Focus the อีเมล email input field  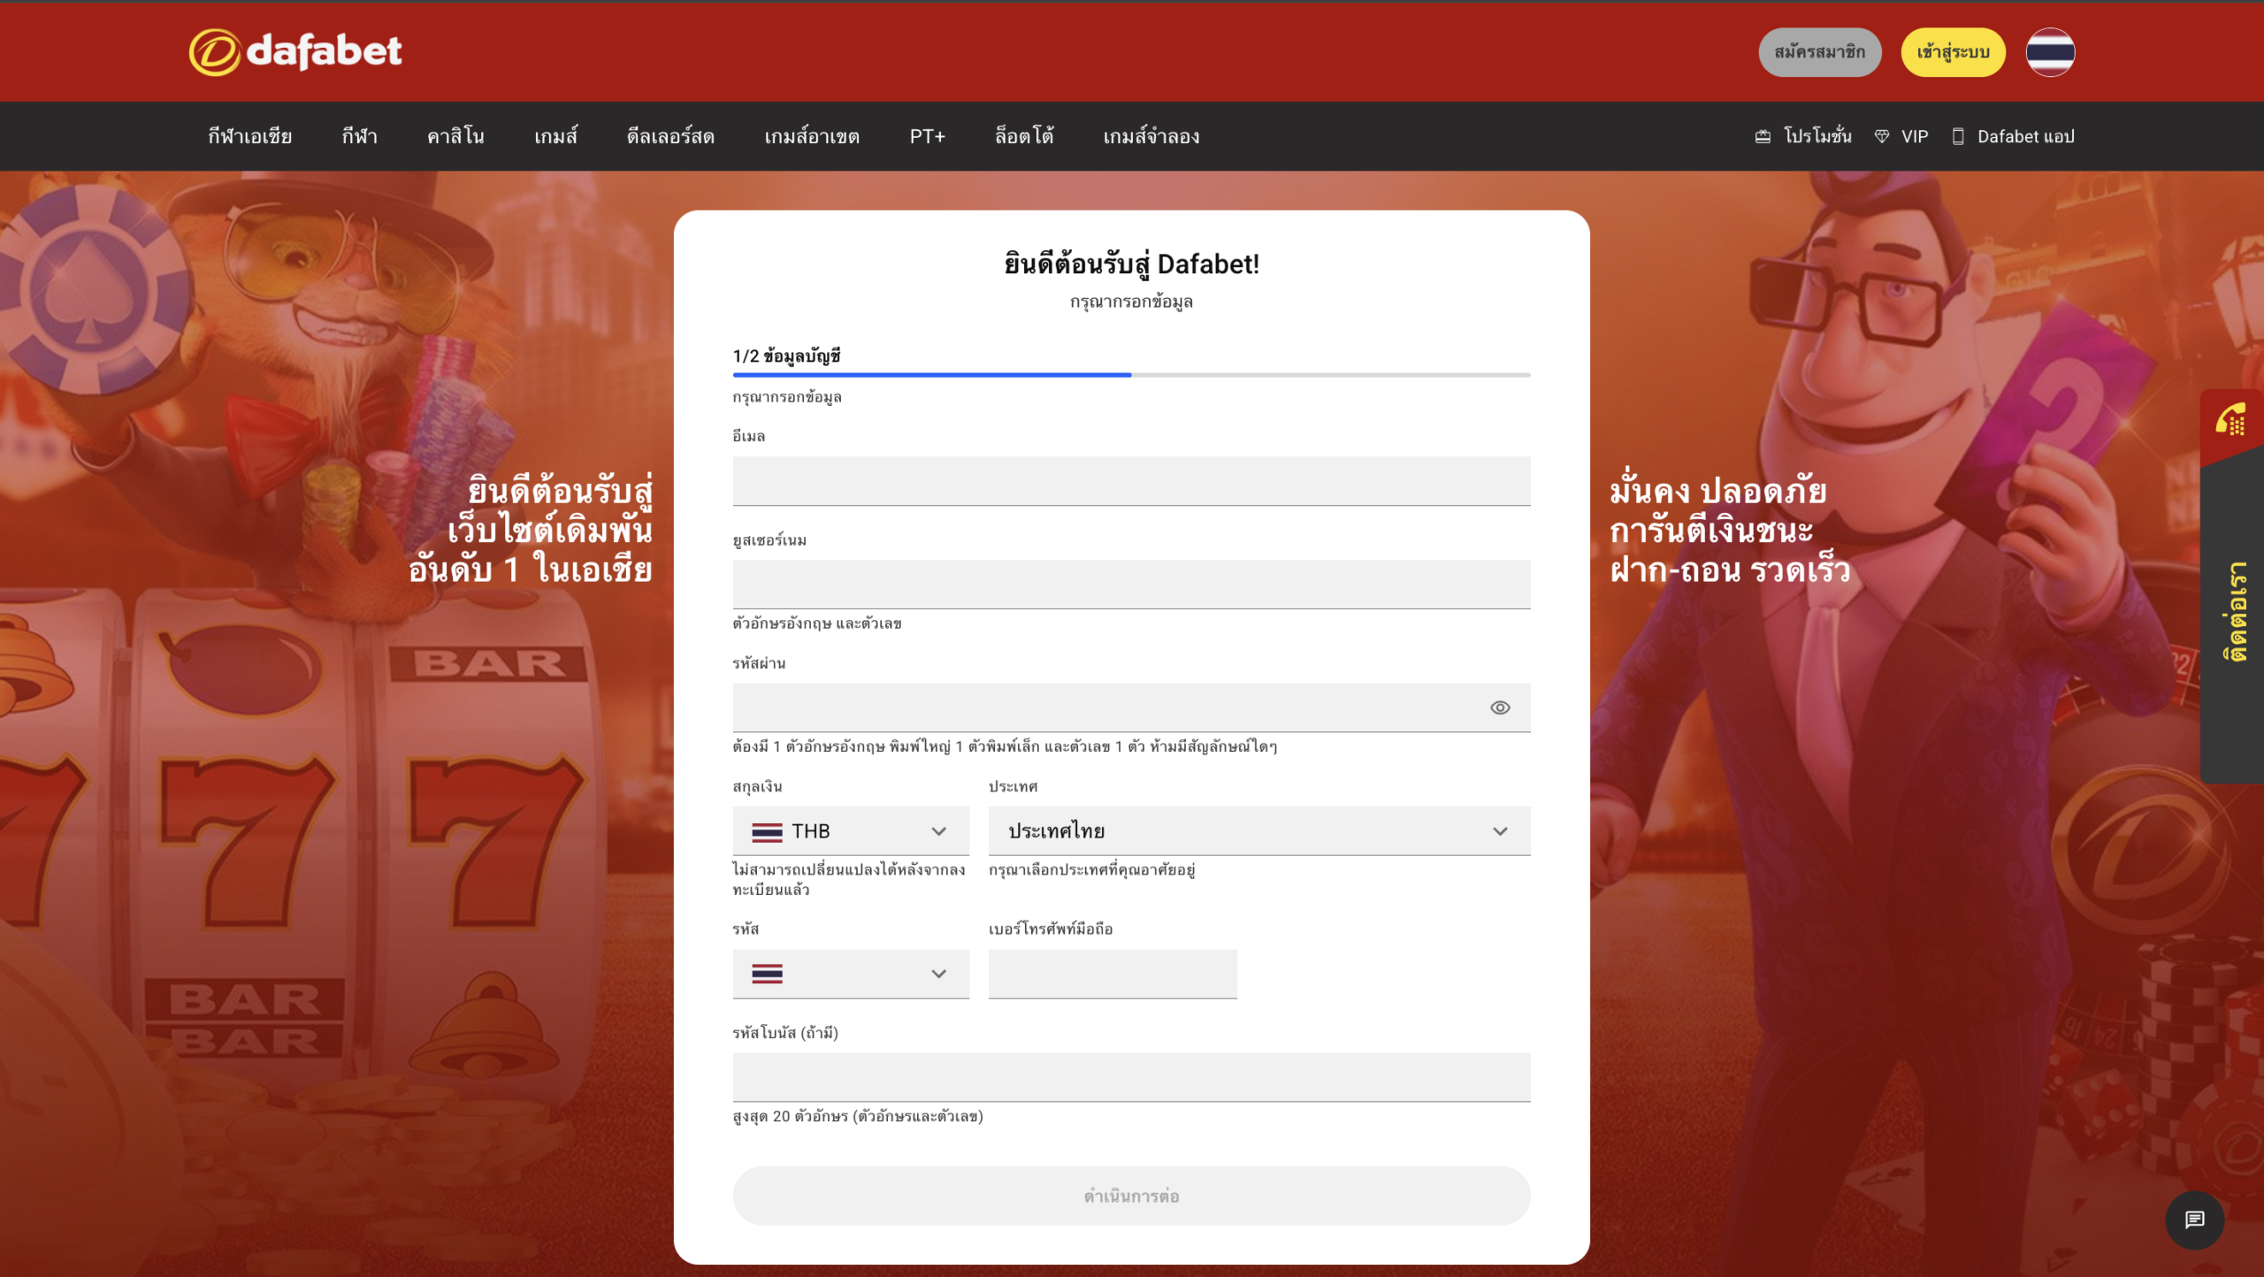click(x=1131, y=481)
